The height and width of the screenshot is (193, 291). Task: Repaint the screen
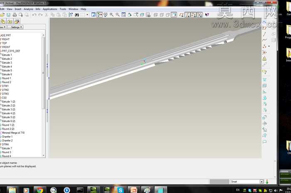tap(94, 15)
